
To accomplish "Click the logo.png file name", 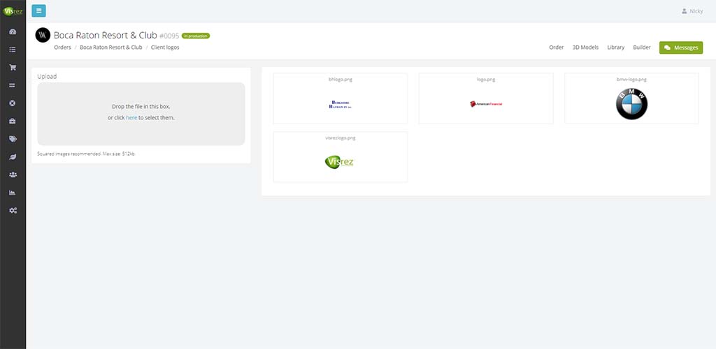I will tap(486, 80).
